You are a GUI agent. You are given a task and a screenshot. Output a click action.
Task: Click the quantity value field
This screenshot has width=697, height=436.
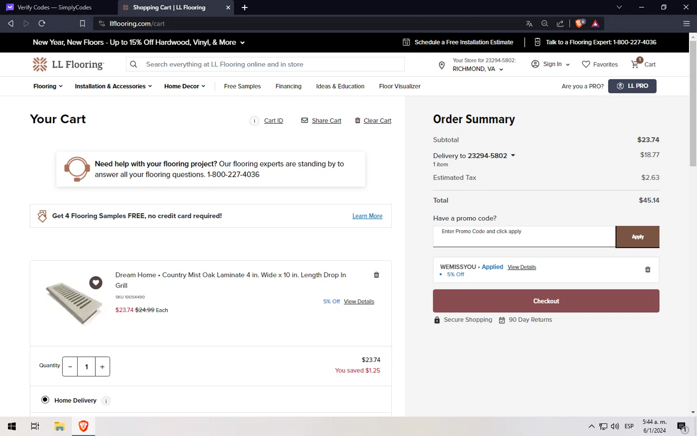[x=86, y=367]
